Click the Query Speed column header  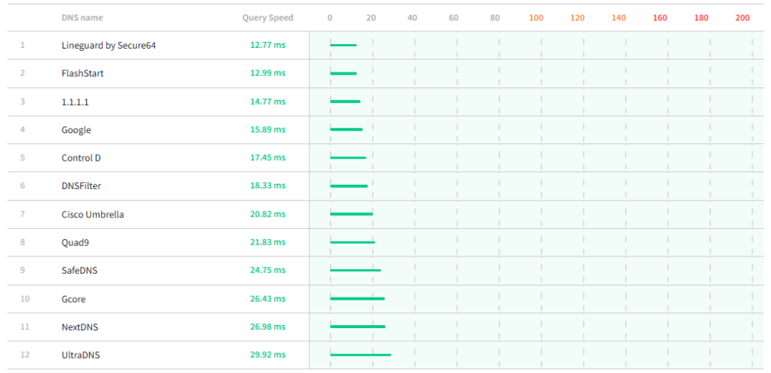(x=267, y=18)
